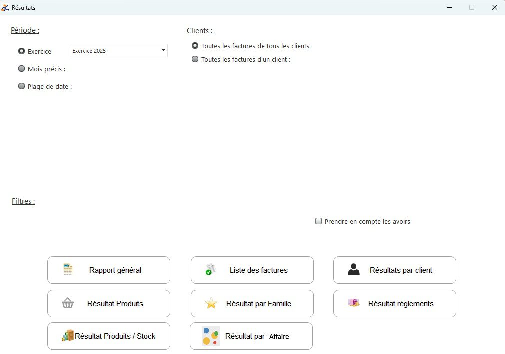505x354 pixels.
Task: Select Toutes les factures de tous les clients
Action: (x=195, y=46)
